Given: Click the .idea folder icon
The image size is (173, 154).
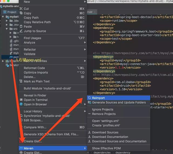Looking at the screenshot, I should 11,21.
